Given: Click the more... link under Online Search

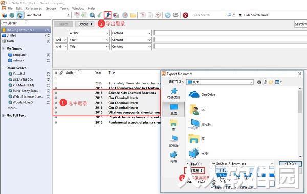Looking at the screenshot, I should click(12, 108).
